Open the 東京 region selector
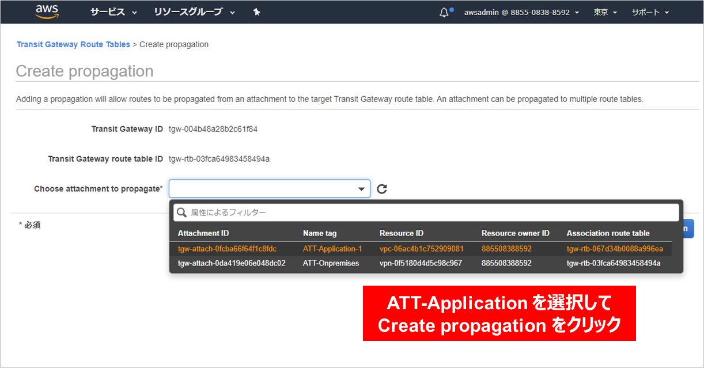The image size is (704, 368). tap(605, 12)
